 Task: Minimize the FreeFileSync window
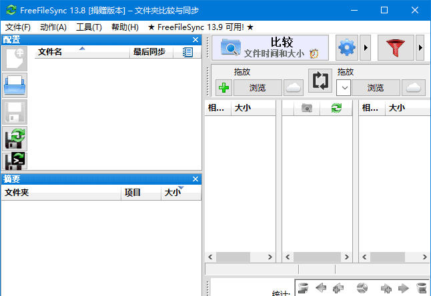click(354, 11)
